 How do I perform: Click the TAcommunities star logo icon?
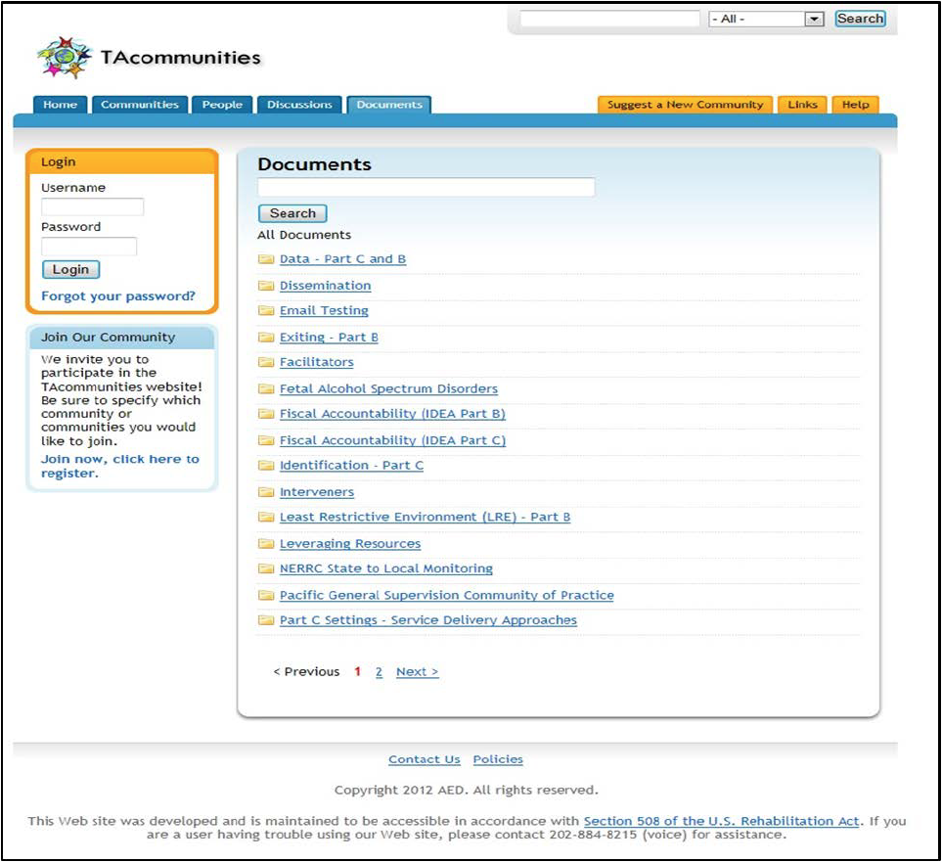pyautogui.click(x=65, y=58)
